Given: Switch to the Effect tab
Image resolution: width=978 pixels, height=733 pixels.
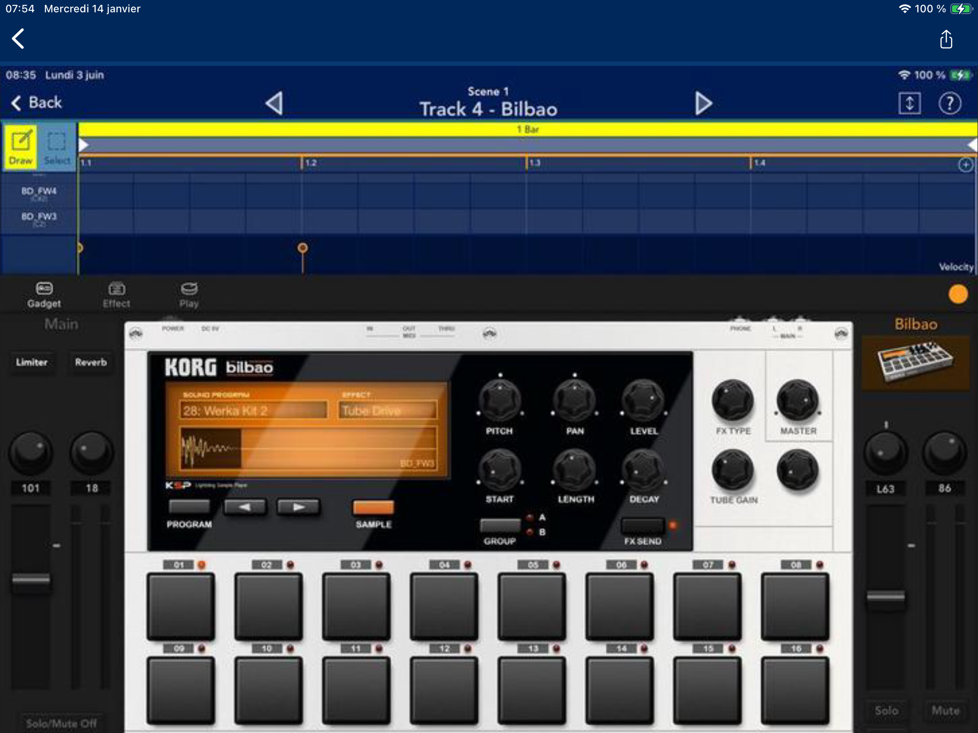Looking at the screenshot, I should coord(116,295).
